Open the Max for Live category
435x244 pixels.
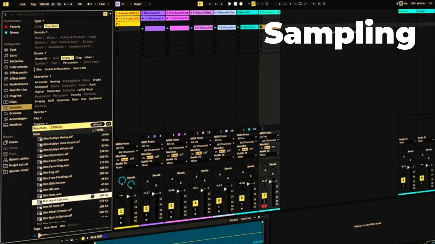(x=18, y=90)
